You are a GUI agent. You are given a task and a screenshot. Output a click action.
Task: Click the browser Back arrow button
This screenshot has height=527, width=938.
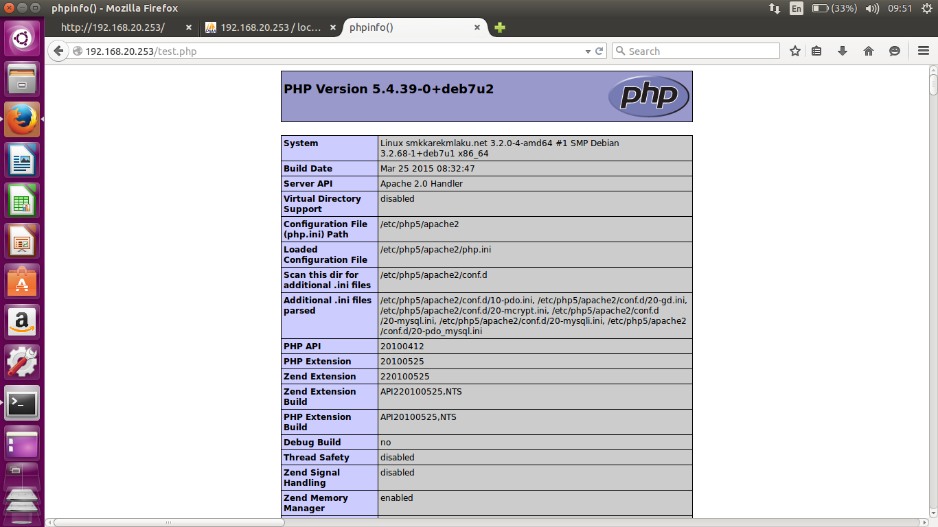click(x=58, y=51)
